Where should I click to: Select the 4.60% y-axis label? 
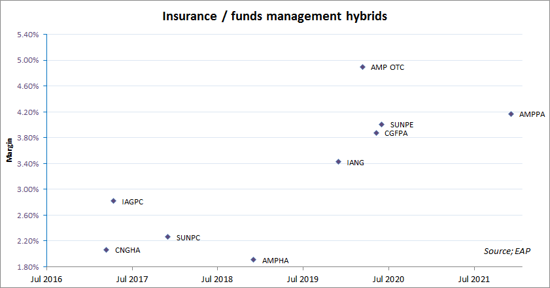tap(28, 86)
